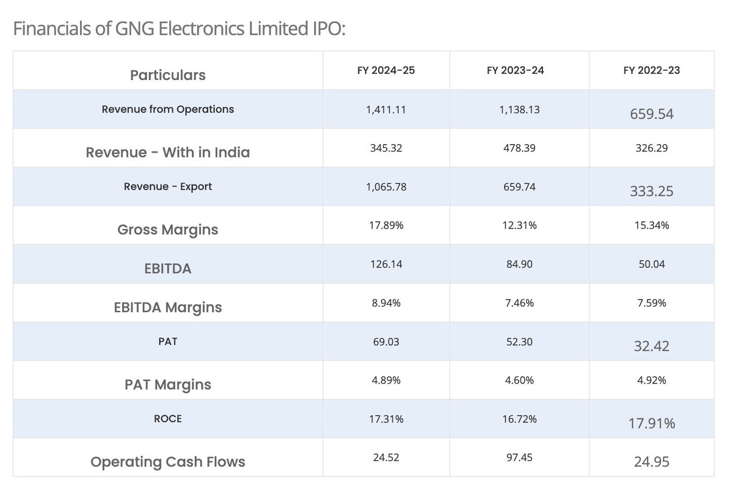Click the 7.59% EBITDA margin cell
The image size is (733, 499).
click(652, 302)
